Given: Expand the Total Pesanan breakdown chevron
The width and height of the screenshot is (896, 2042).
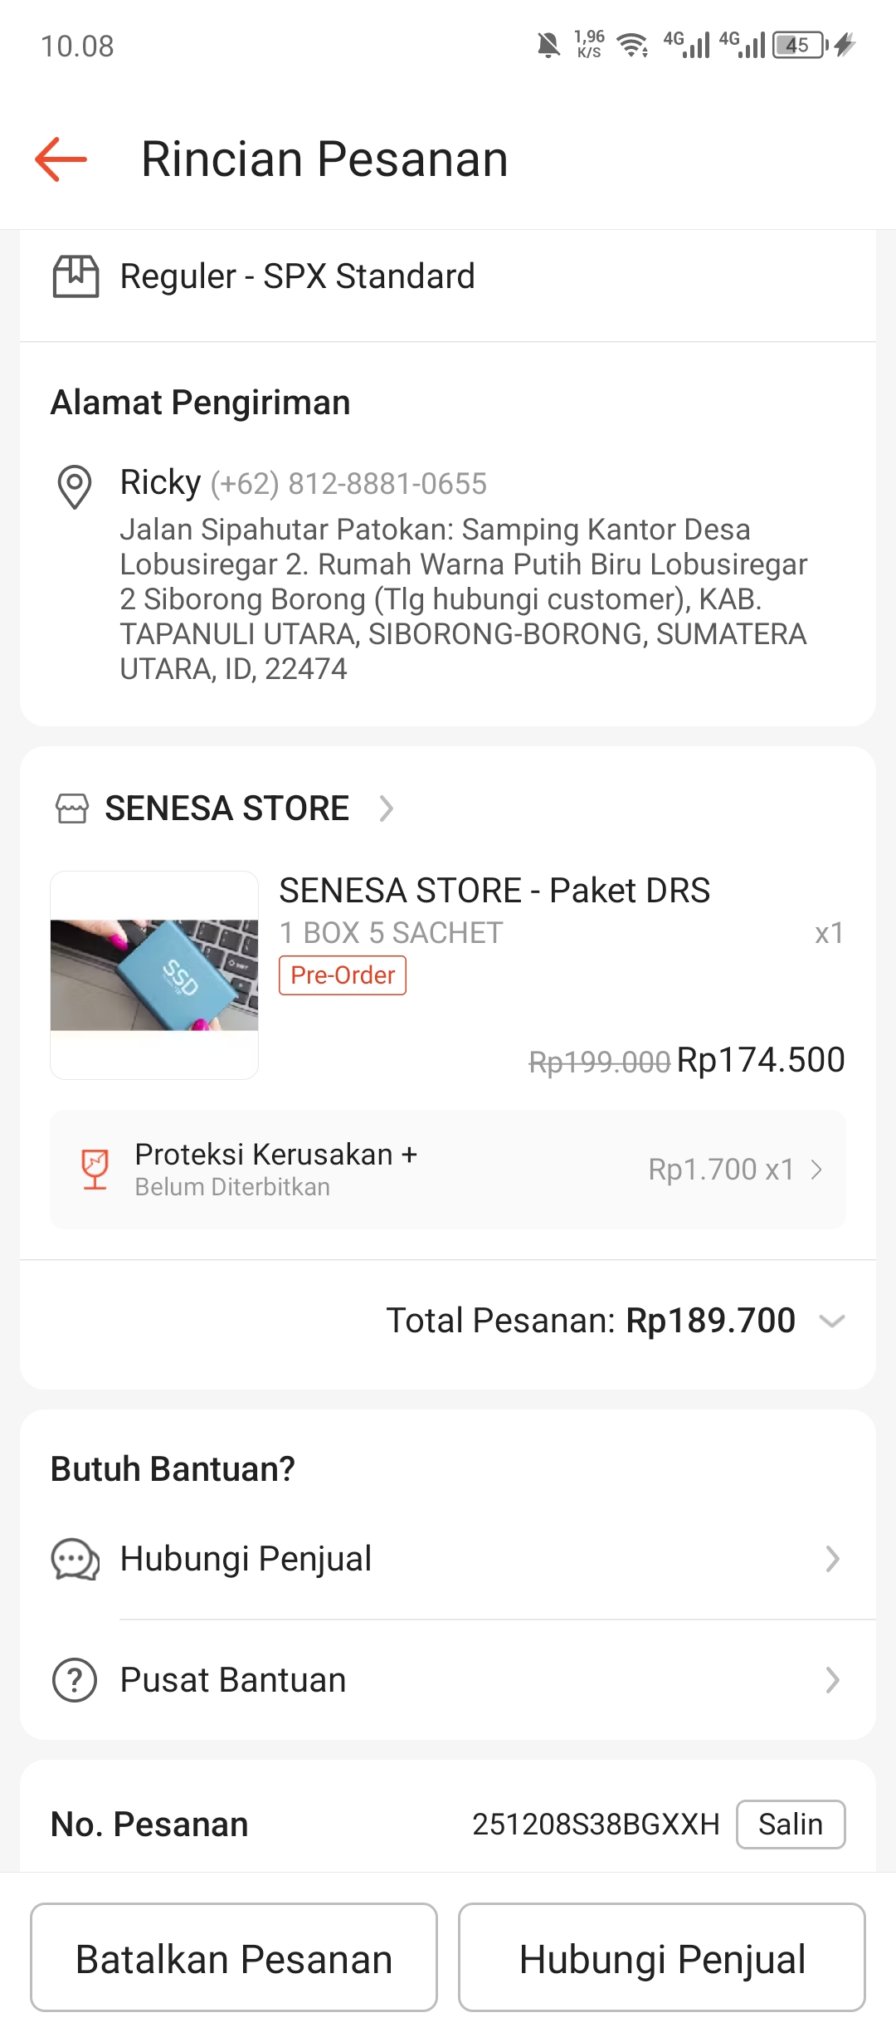Looking at the screenshot, I should pyautogui.click(x=831, y=1321).
